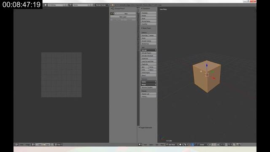Click the Grease Pencil datablock browse icon
This screenshot has width=270, height=152.
pos(112,14)
